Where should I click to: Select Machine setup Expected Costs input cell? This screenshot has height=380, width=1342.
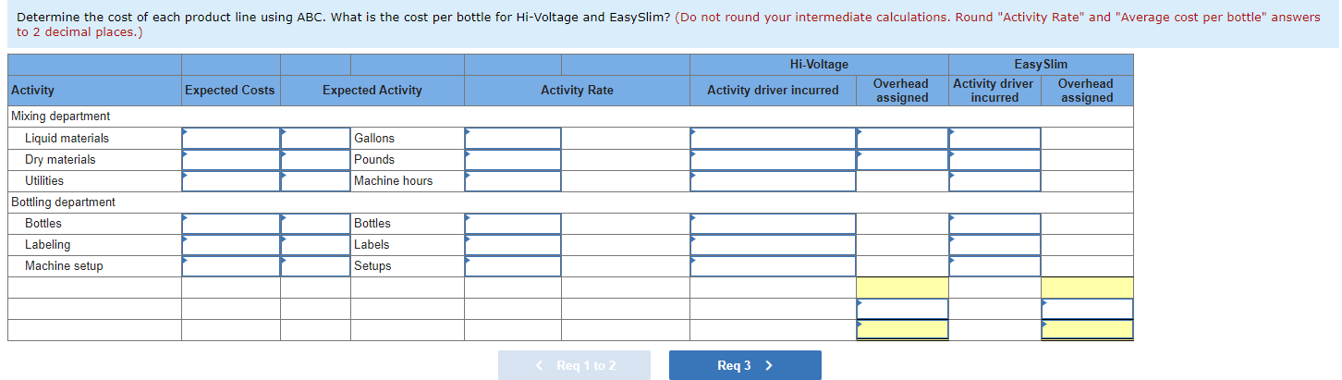click(231, 265)
